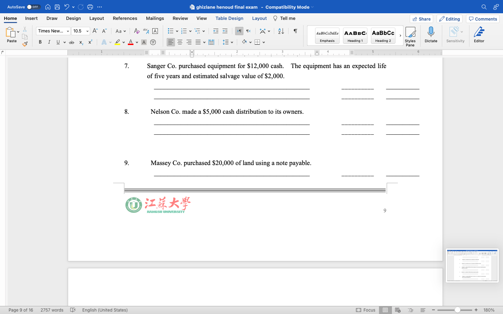Copy formatting with the Format Painter brush

25,44
